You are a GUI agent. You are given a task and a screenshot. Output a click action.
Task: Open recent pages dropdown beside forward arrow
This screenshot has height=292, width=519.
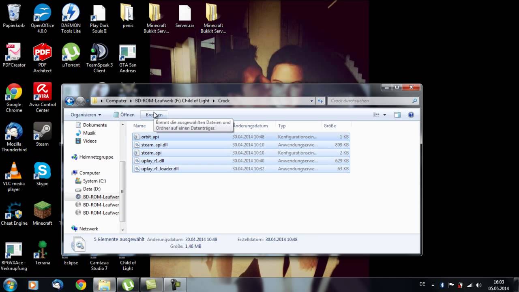pyautogui.click(x=88, y=101)
